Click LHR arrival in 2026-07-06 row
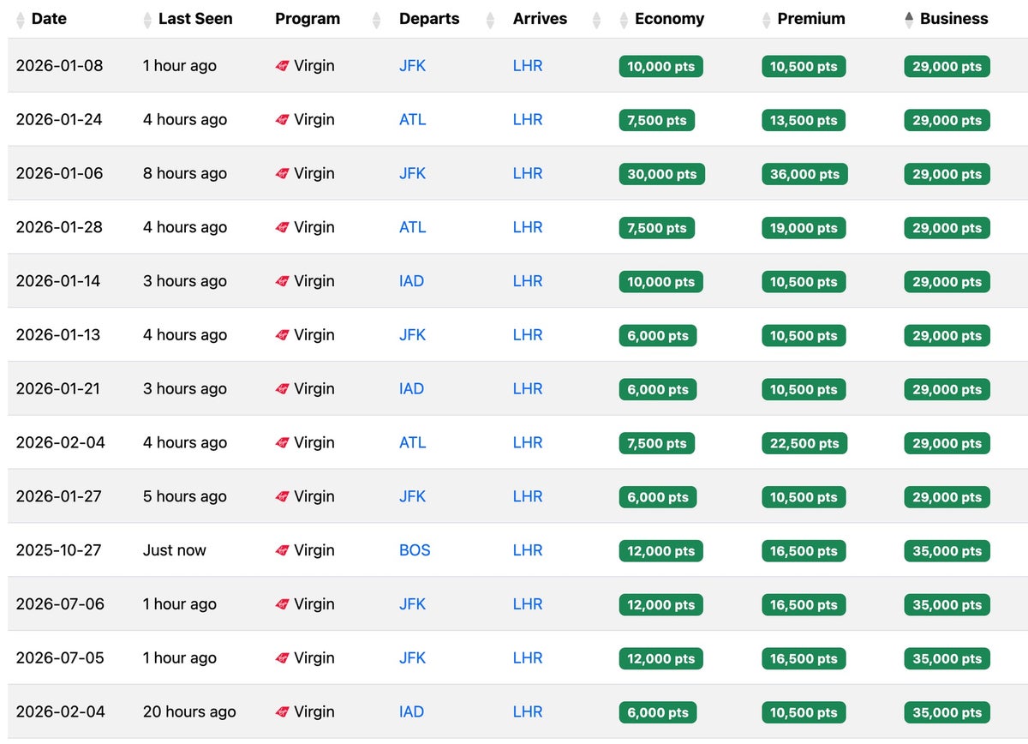The image size is (1028, 744). click(x=528, y=604)
